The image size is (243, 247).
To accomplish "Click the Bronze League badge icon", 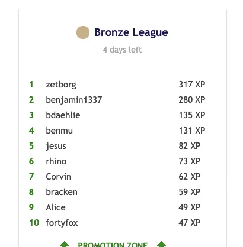I will 83,32.
